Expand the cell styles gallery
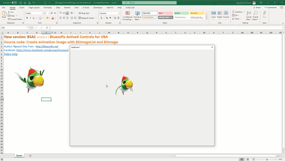This screenshot has width=285, height=161. click(x=206, y=18)
